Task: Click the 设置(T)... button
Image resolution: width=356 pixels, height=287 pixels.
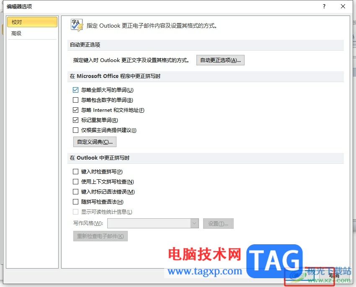Action: 218,224
